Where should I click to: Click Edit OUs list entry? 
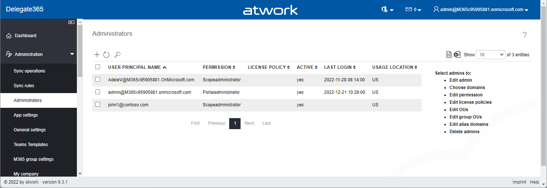pyautogui.click(x=459, y=110)
